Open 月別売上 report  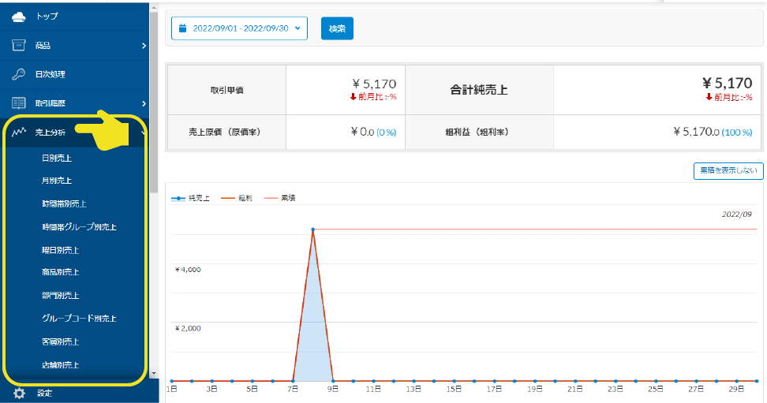click(57, 181)
